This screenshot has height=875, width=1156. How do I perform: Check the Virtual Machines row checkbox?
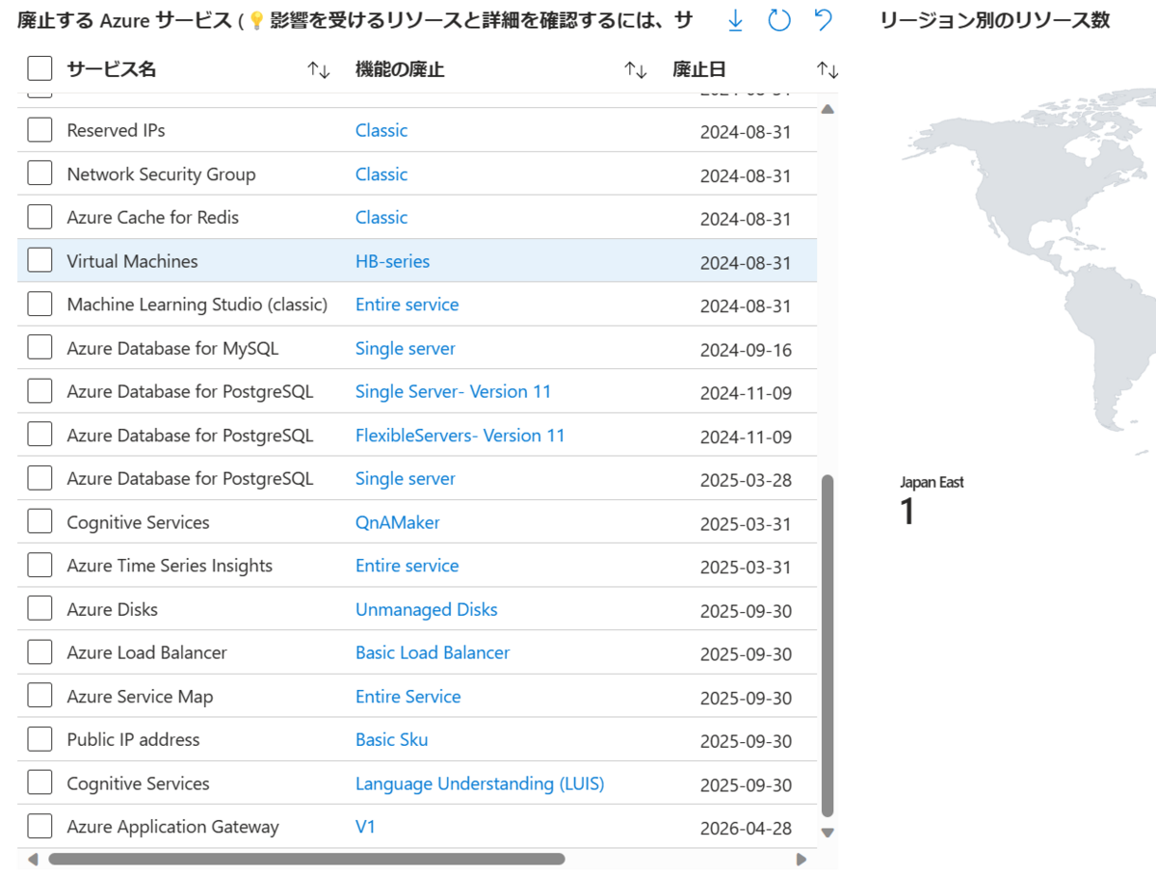(x=39, y=261)
